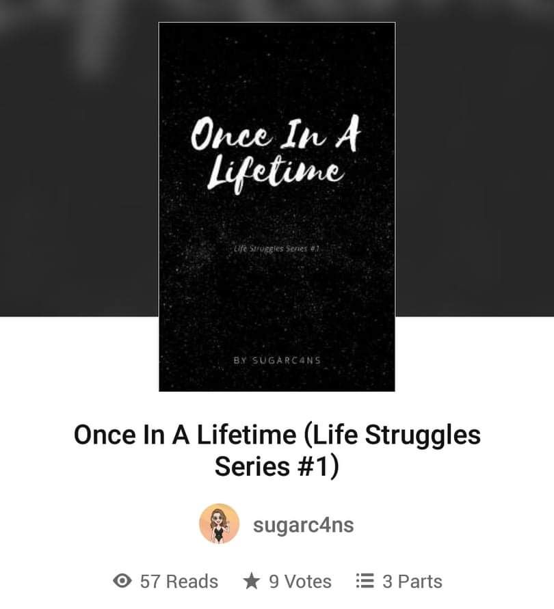Click the script 'Once In A' text on cover
Screen dimensions: 554x609
coord(275,133)
